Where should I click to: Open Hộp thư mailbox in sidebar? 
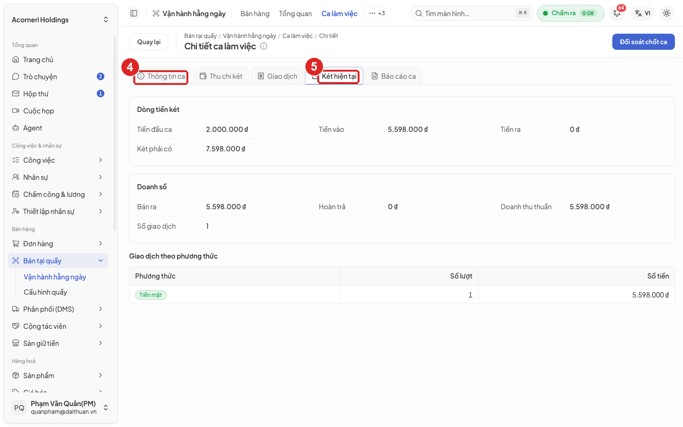[x=58, y=94]
